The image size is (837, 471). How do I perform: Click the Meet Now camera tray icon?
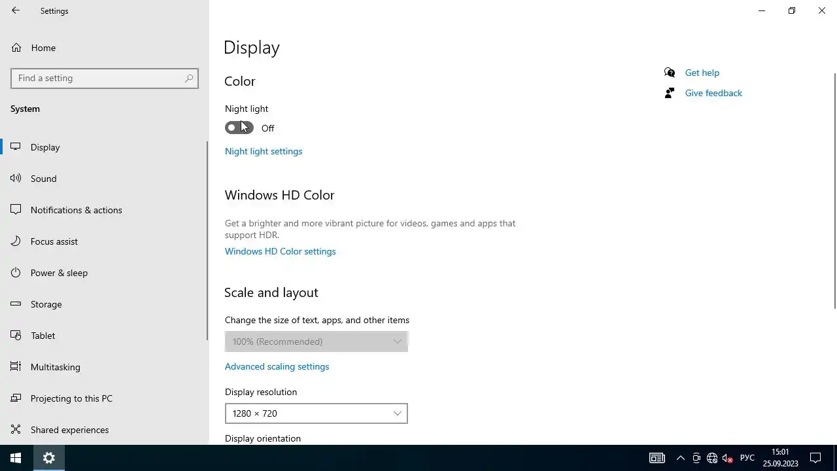[696, 458]
